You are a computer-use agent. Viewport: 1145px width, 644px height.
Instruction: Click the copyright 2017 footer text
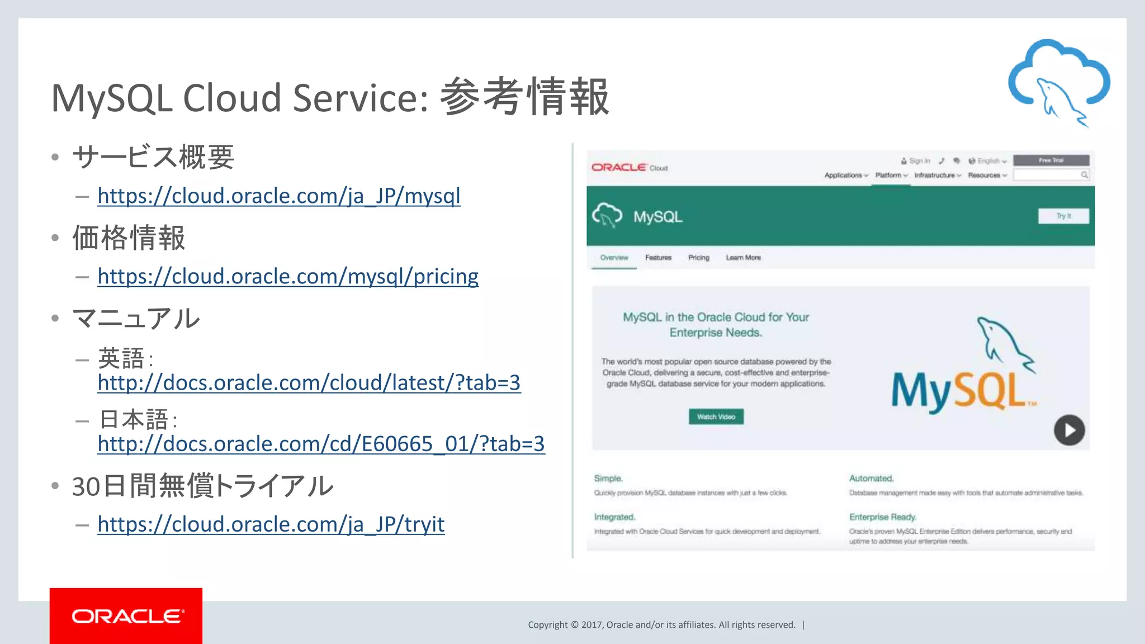[662, 625]
